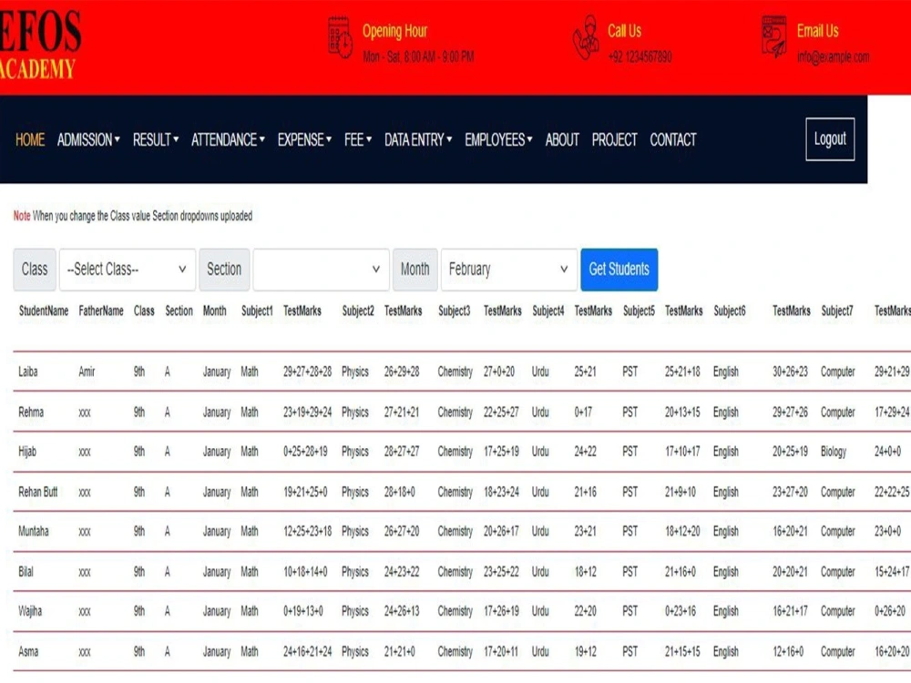This screenshot has height=683, width=911.
Task: Click PST marks 0+23+16 for Wajiha
Action: point(681,612)
